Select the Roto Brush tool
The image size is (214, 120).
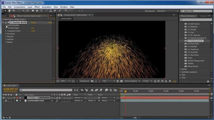click(60, 11)
